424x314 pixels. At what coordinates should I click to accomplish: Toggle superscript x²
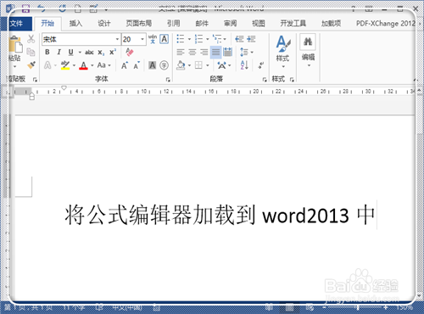coord(113,52)
